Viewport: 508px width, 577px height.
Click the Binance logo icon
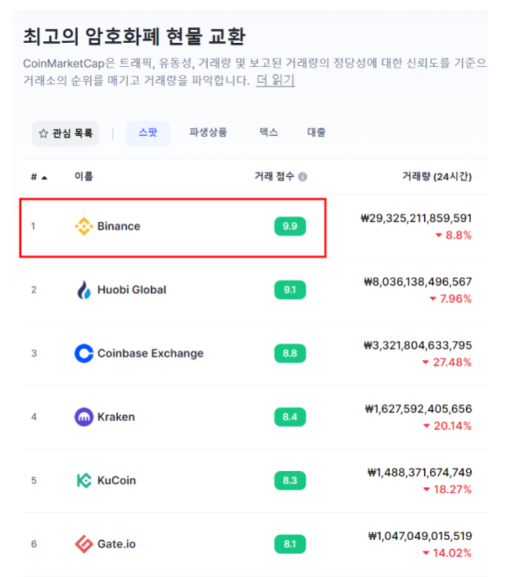[84, 226]
